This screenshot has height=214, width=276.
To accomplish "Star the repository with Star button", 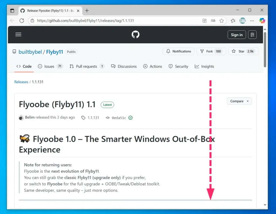I will click(x=243, y=51).
